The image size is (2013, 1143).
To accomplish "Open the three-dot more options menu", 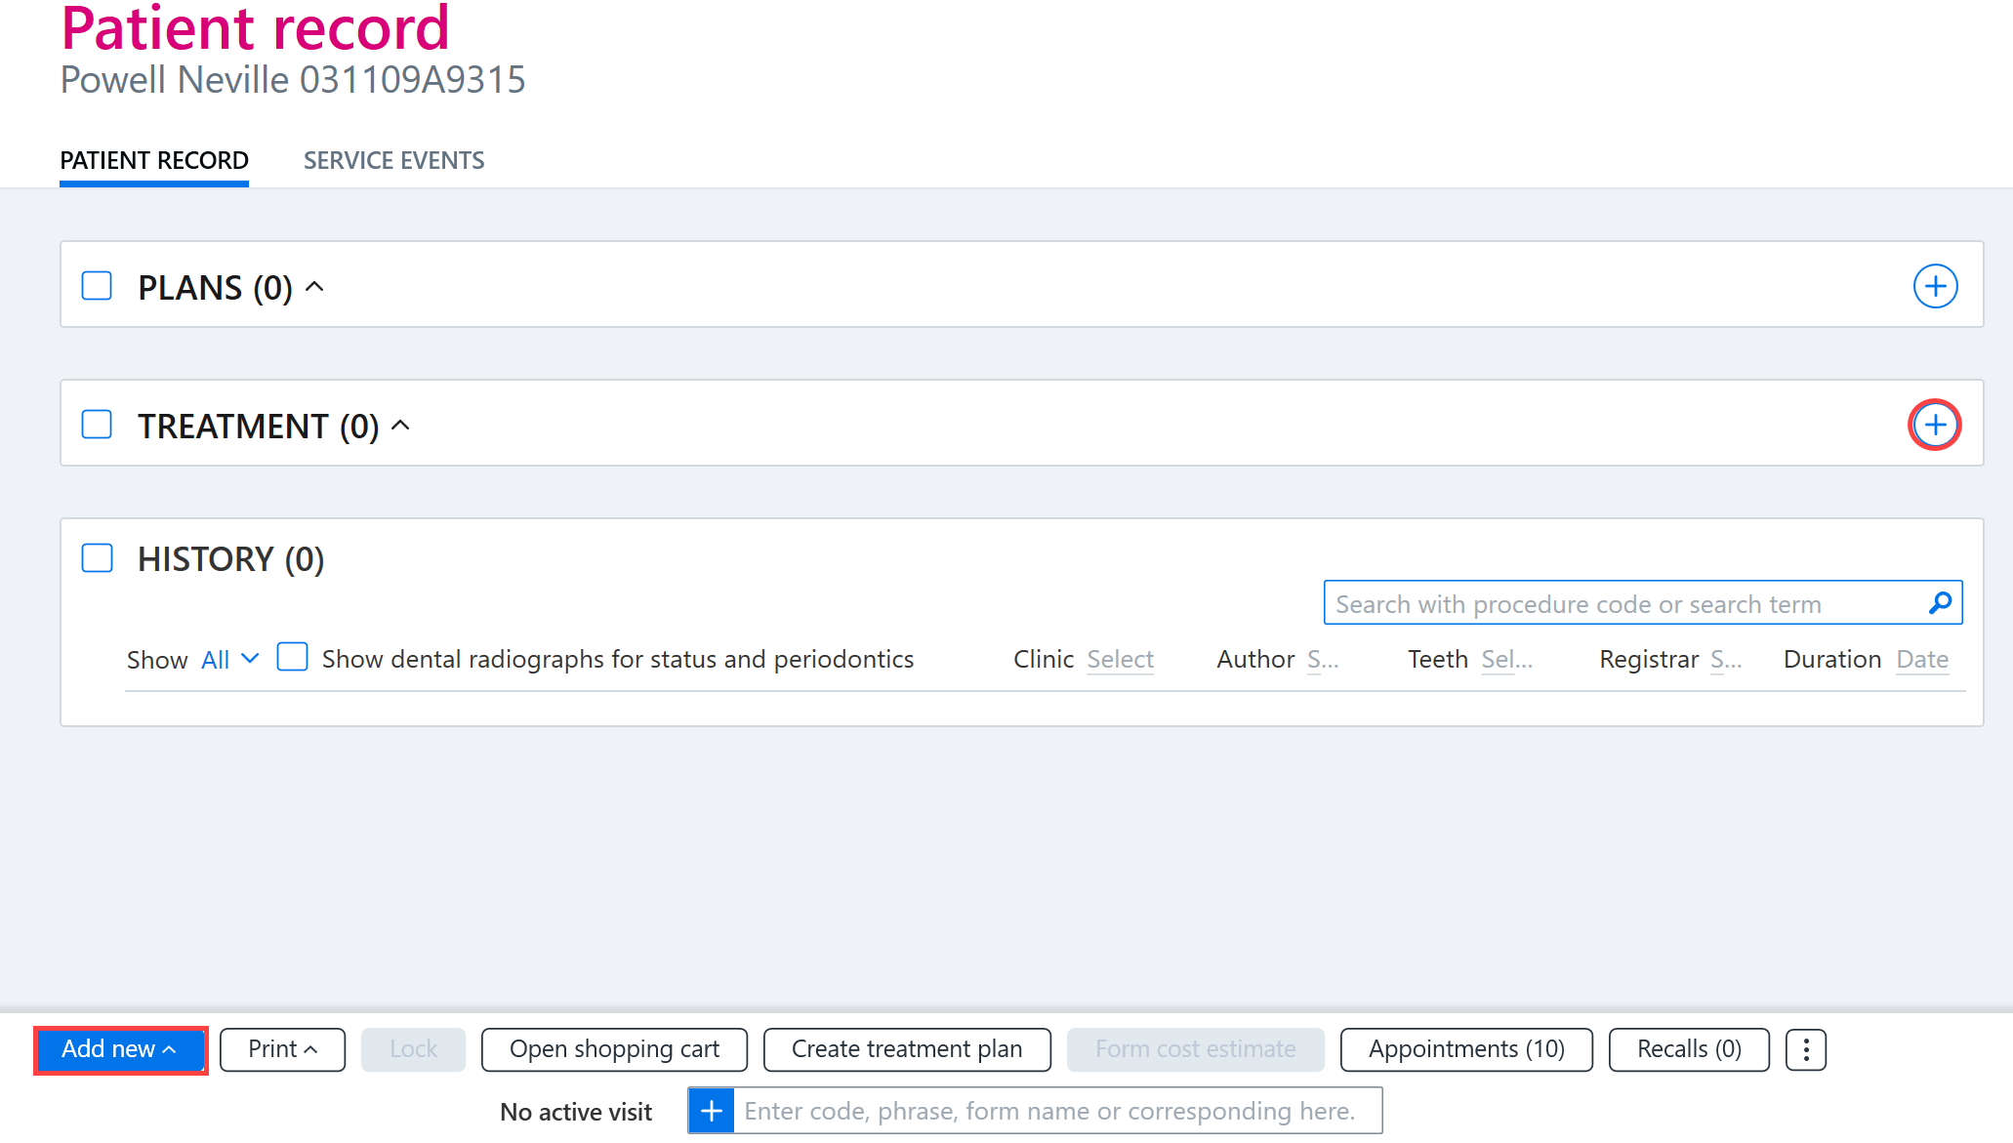I will (x=1806, y=1049).
